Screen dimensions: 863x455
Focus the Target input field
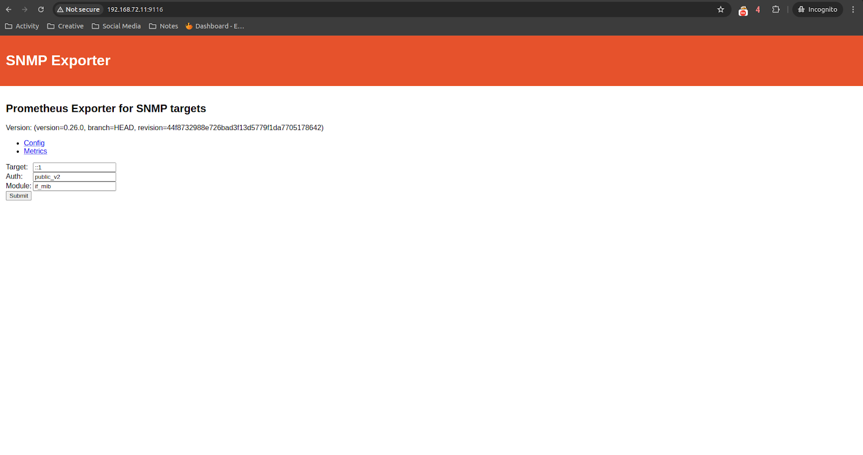74,167
